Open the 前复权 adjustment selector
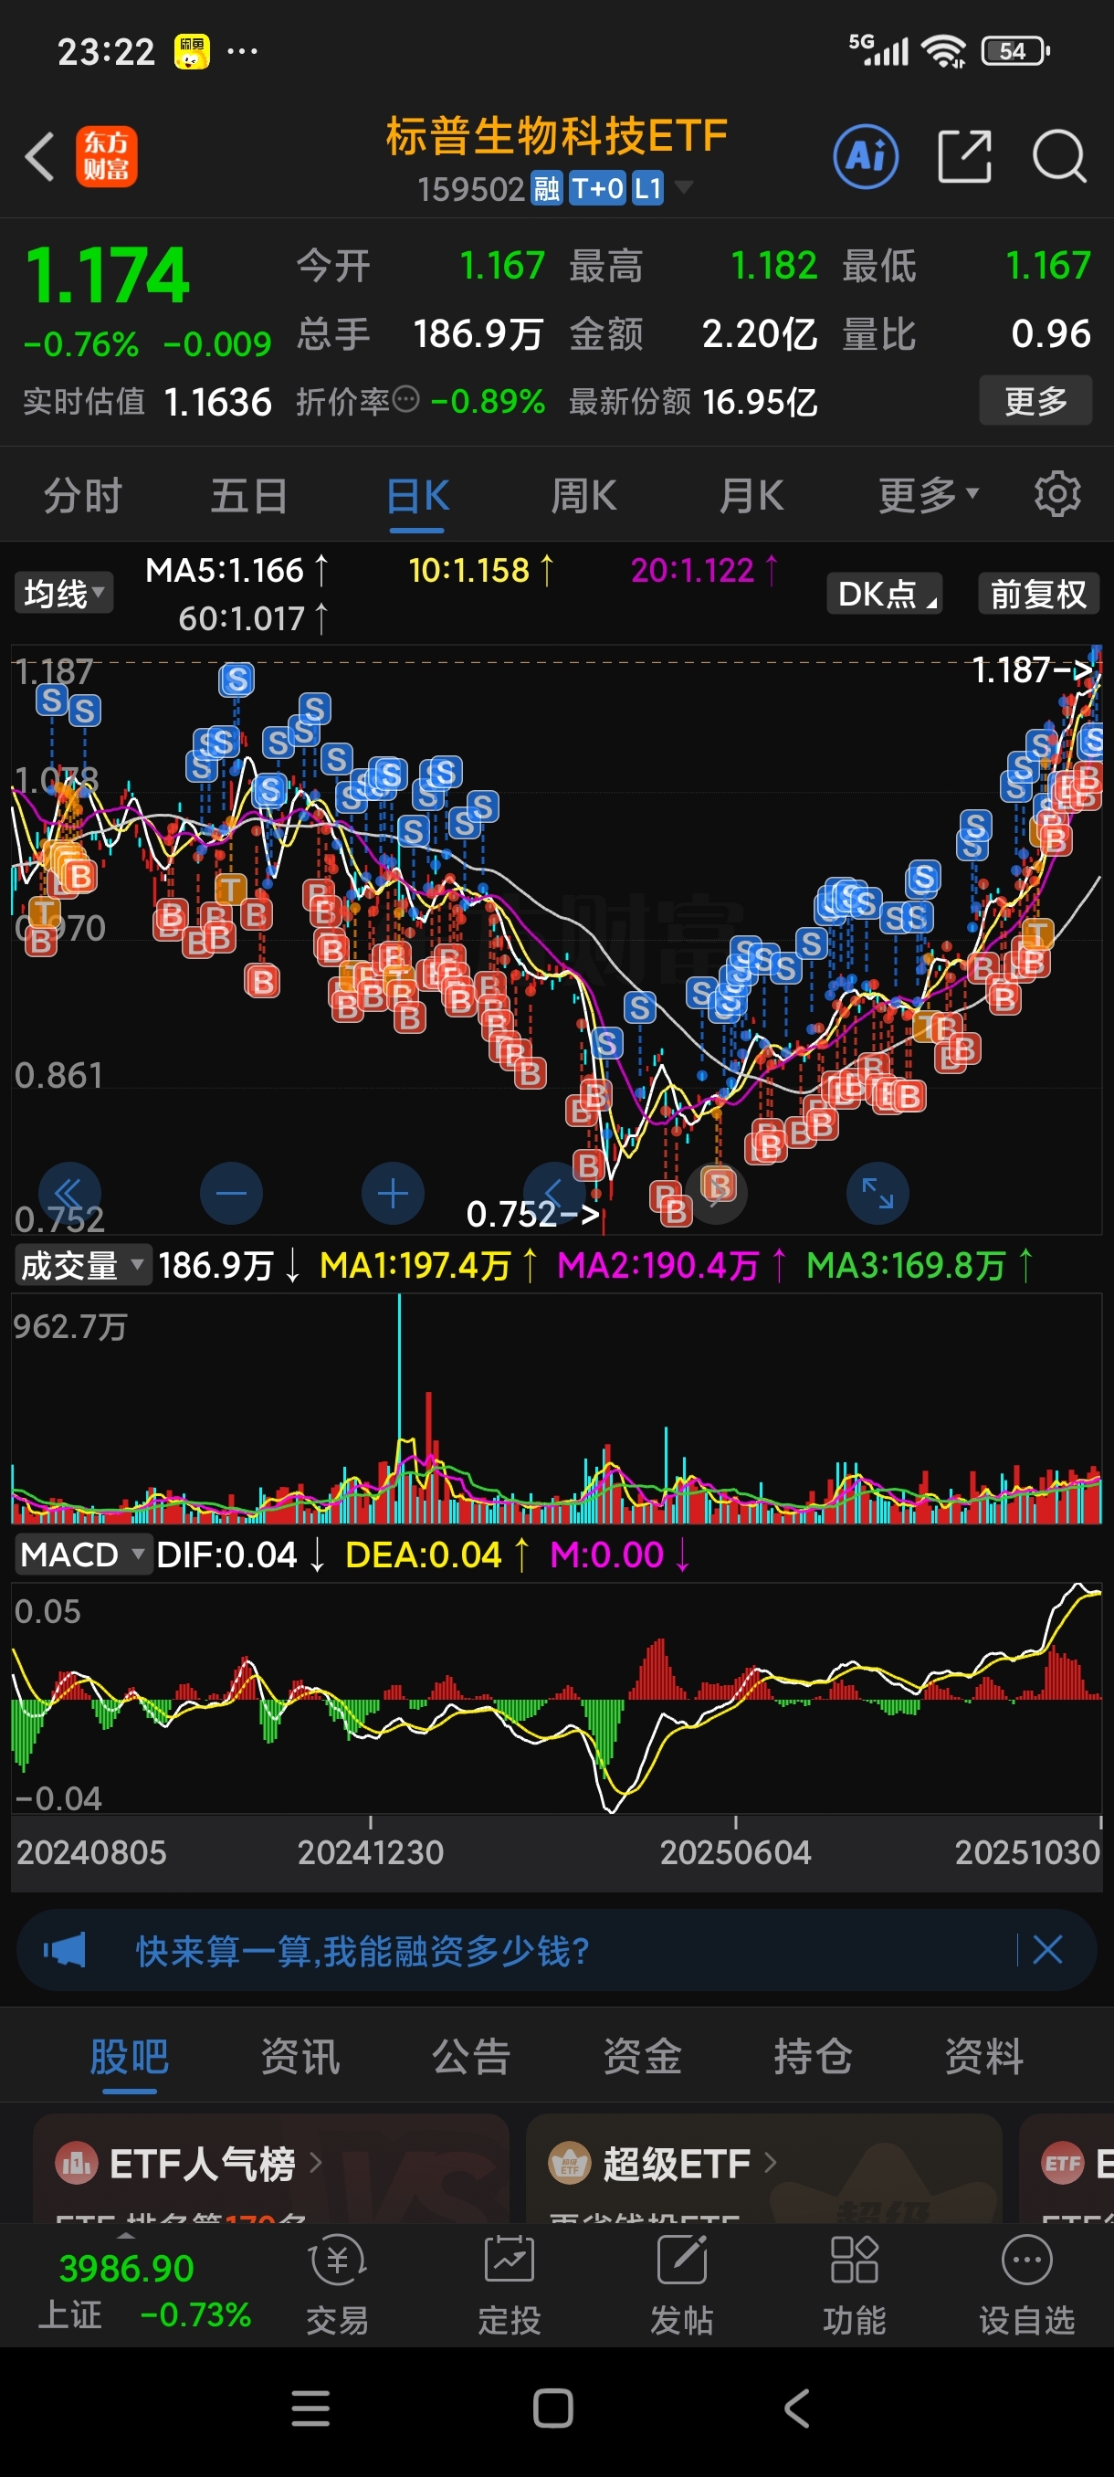Screen dimensions: 1114x2477 click(1038, 594)
